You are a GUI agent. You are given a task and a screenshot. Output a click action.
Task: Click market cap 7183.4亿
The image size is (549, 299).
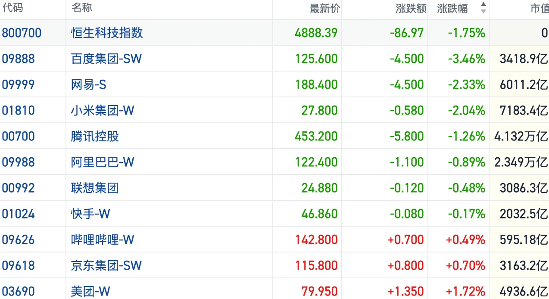click(x=524, y=110)
